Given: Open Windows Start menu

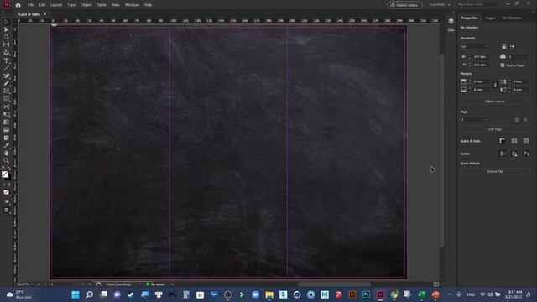Looking at the screenshot, I should (x=76, y=294).
